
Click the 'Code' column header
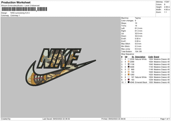coord(150,57)
